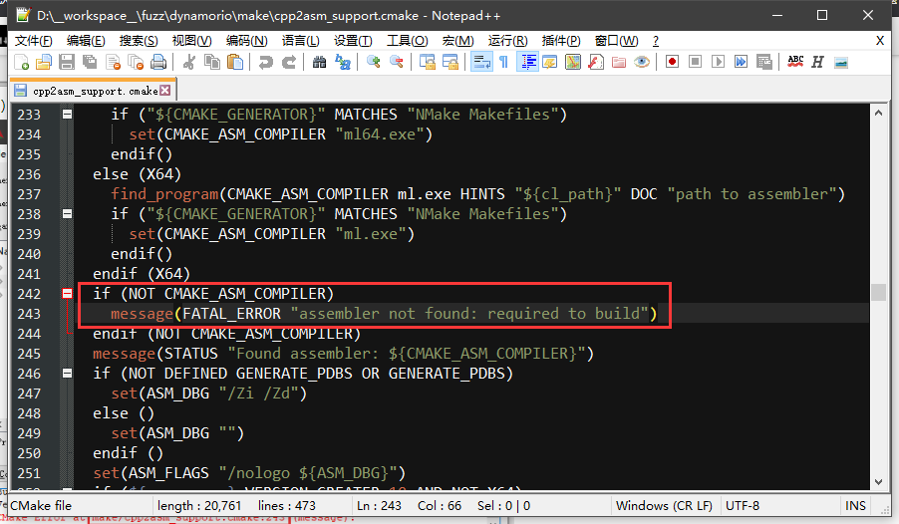Open the 文件(F) menu
Screen dimensions: 899x524
coord(33,41)
